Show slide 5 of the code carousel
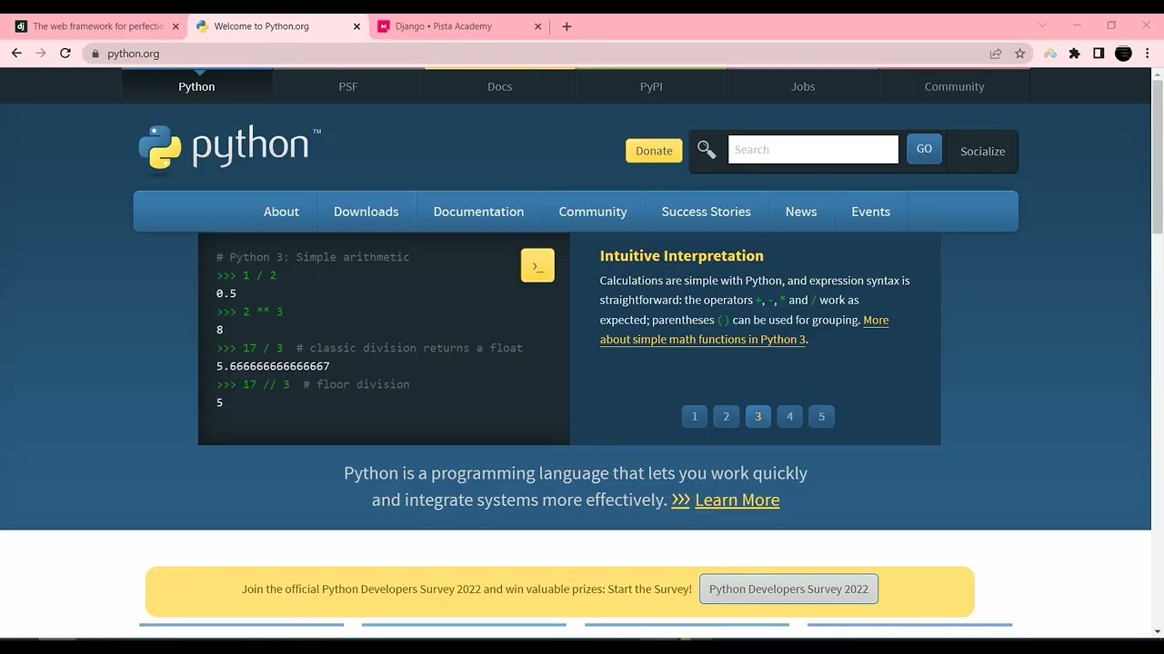The height and width of the screenshot is (654, 1164). coord(822,416)
